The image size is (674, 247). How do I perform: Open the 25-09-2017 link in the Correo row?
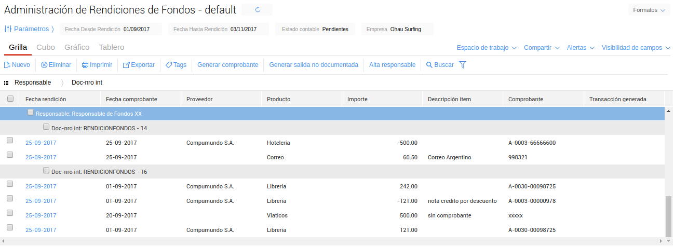(41, 157)
